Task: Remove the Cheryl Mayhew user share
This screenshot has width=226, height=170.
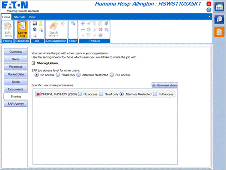Action: click(x=38, y=94)
